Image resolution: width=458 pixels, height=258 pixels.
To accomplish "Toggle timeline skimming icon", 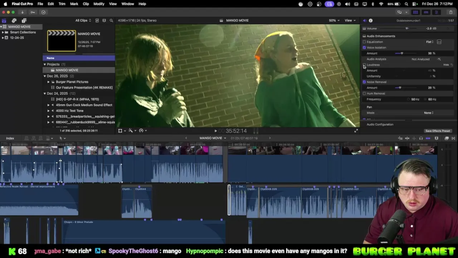I will tap(407, 138).
